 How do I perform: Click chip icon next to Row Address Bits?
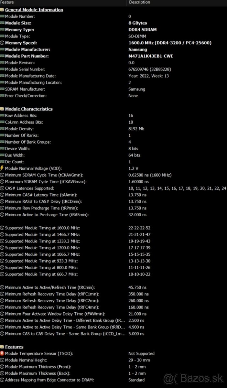[x=2, y=116]
